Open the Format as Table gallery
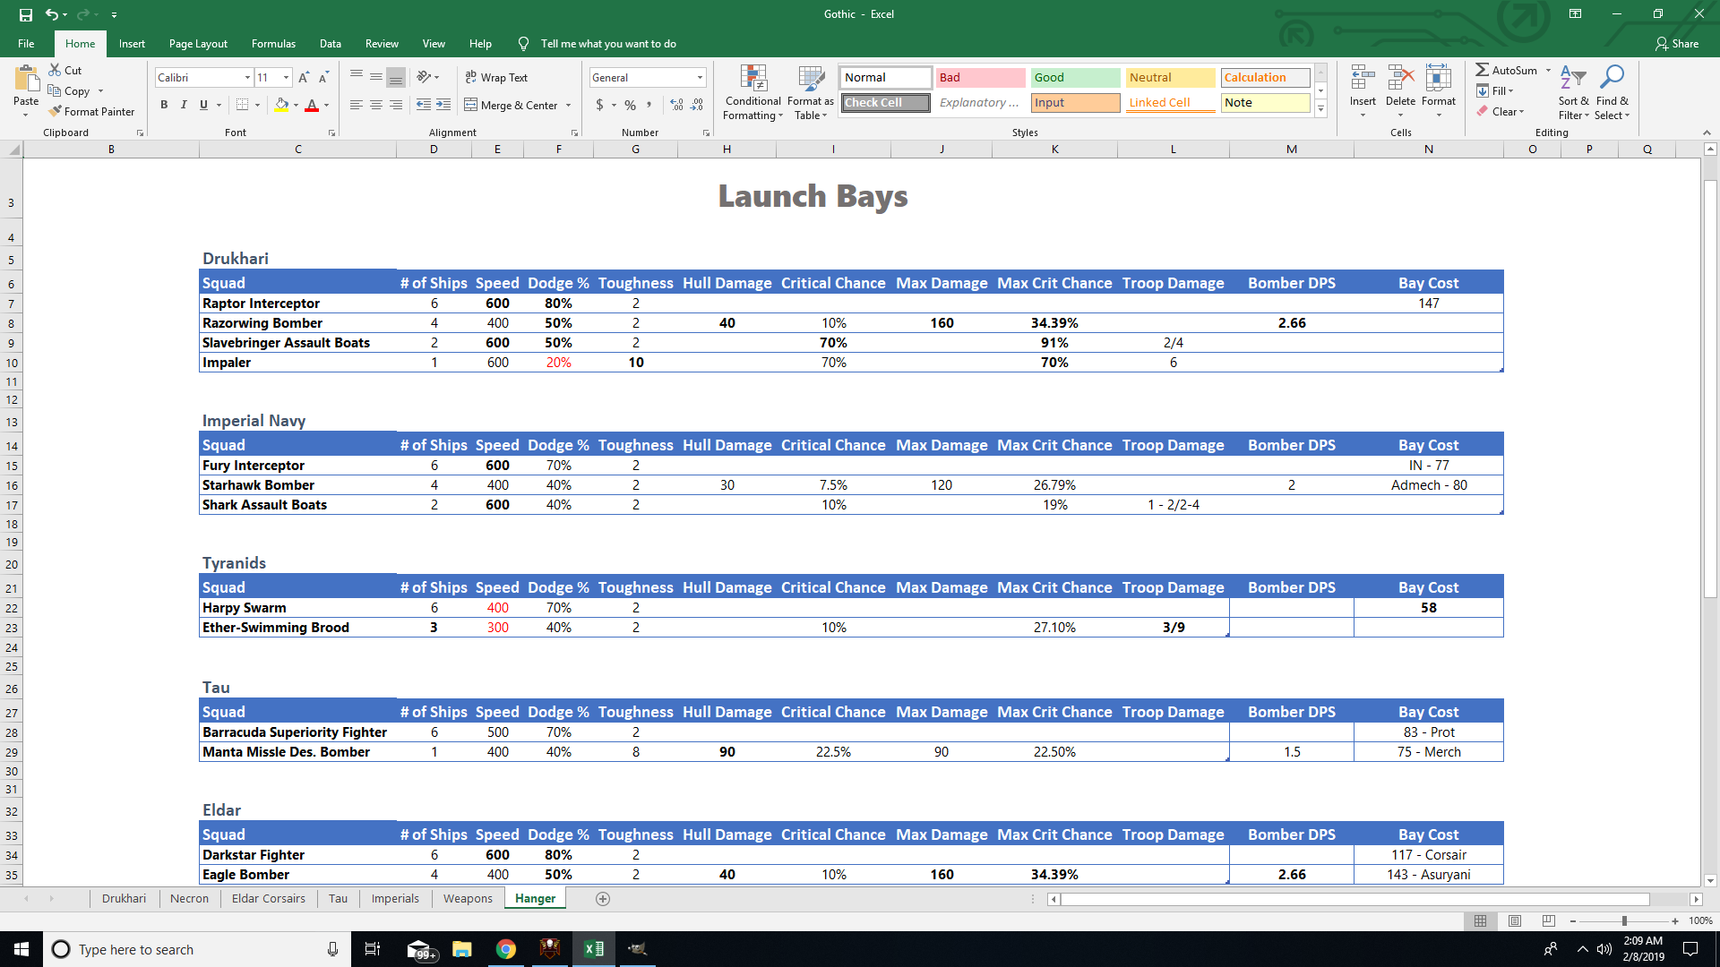The height and width of the screenshot is (967, 1720). pos(811,79)
